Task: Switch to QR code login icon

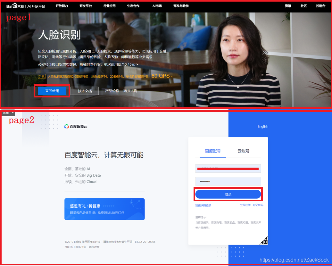Action: click(x=264, y=241)
